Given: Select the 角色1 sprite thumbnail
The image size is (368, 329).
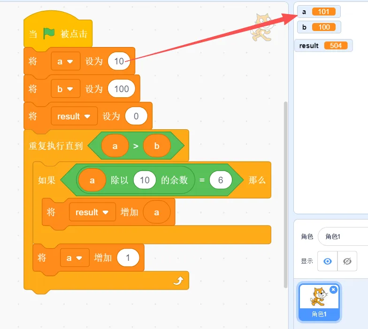Looking at the screenshot, I should tap(319, 302).
